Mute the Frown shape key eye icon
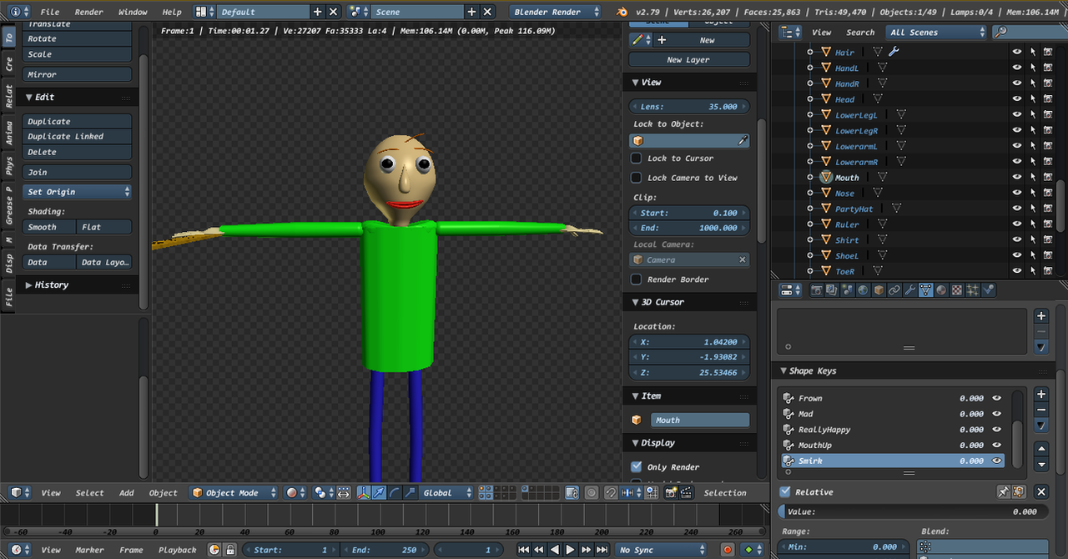The height and width of the screenshot is (559, 1068). coord(996,399)
